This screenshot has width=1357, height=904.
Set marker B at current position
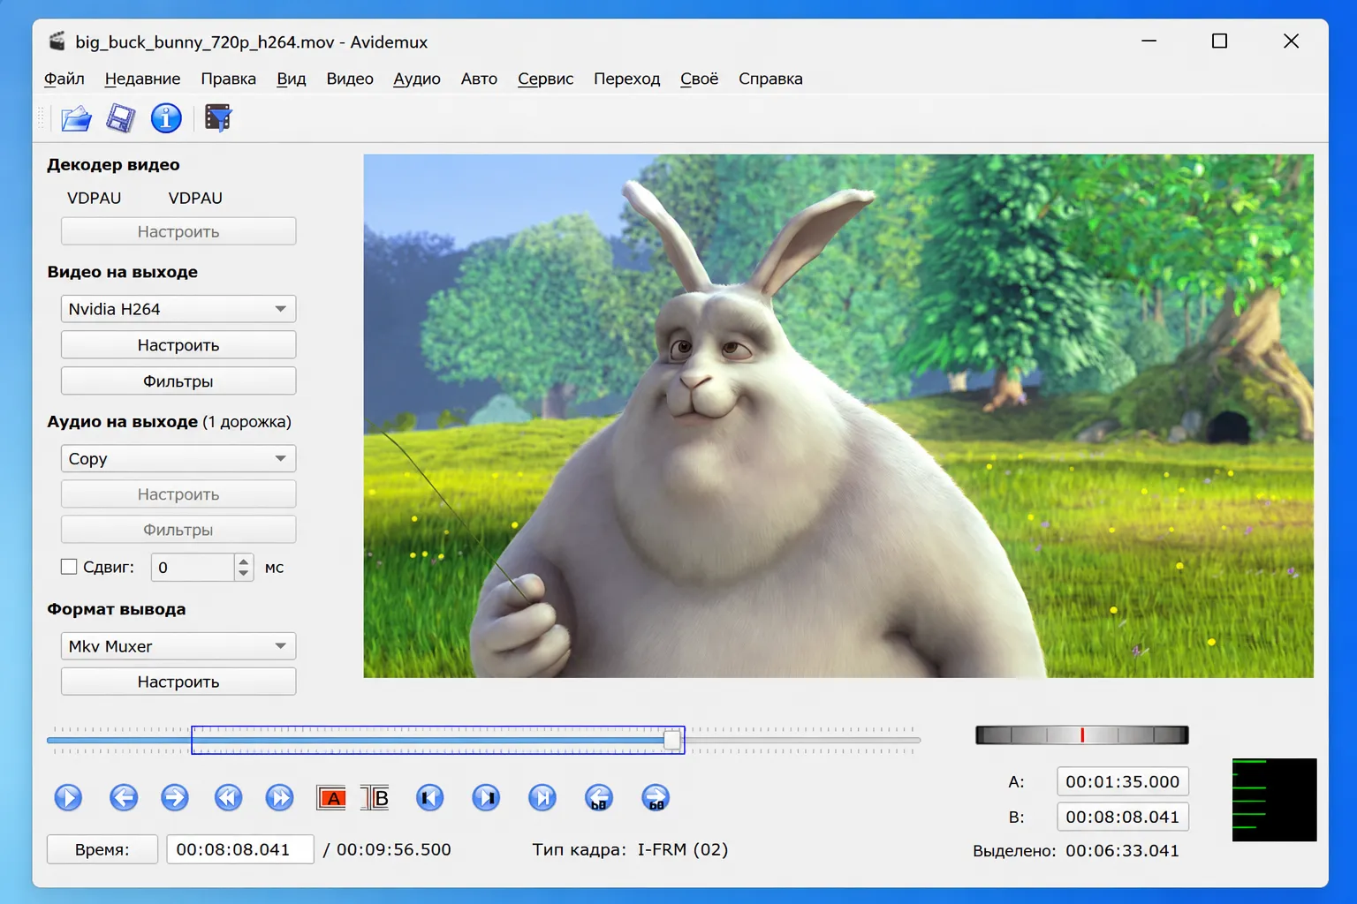coord(375,798)
